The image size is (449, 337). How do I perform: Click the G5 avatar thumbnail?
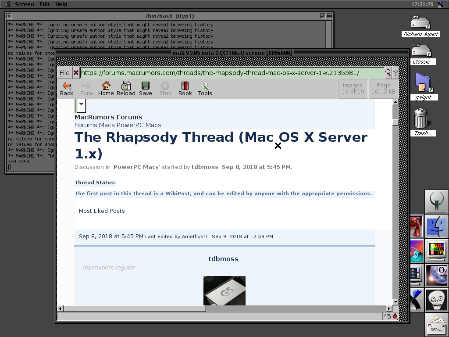tap(224, 290)
